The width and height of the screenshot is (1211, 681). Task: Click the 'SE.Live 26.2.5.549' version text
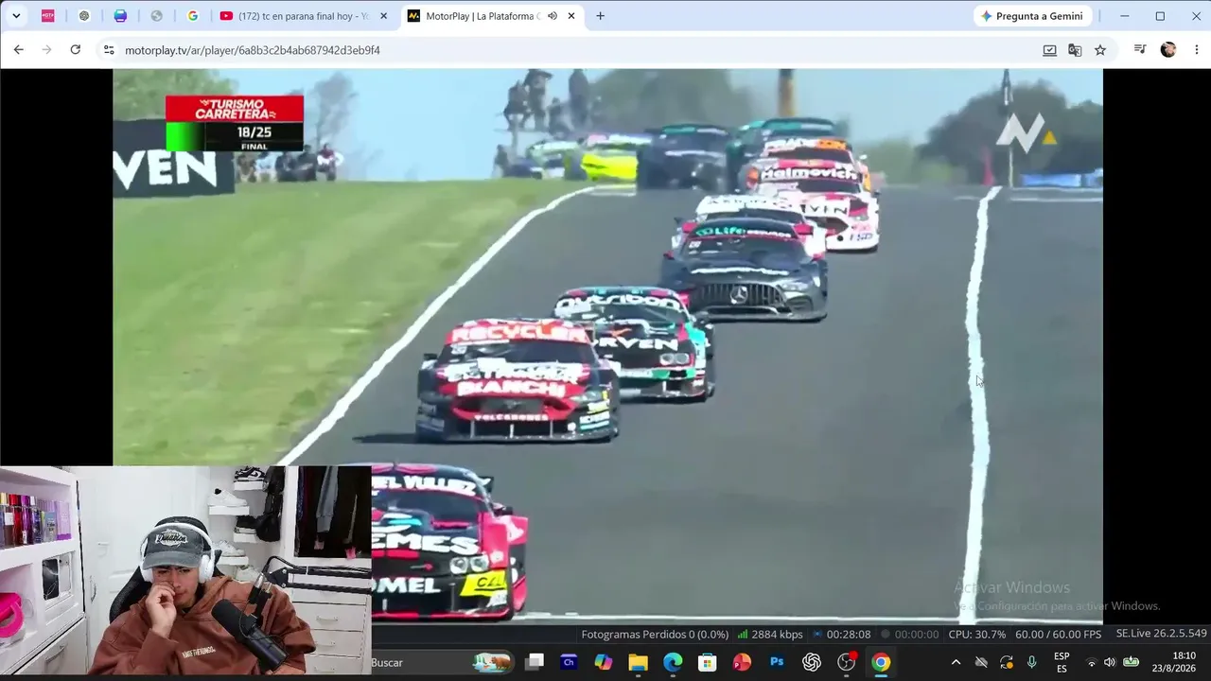(x=1161, y=634)
